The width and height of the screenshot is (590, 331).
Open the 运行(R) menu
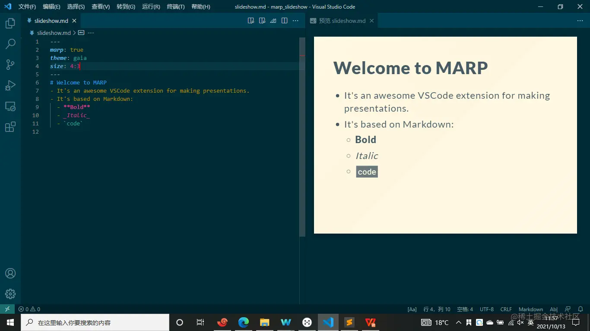click(151, 7)
